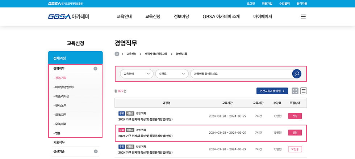Image resolution: width=355 pixels, height=159 pixels.
Task: Click the top bar GBSA 경기도경제과학진흥원 logo
Action: 66,4
